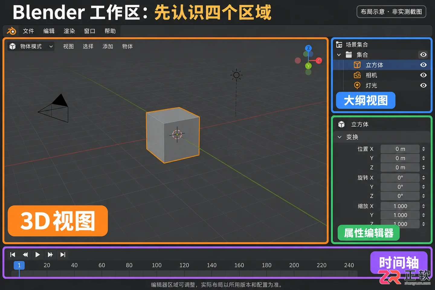Click the rewind button in timeline
435x290 pixels.
tap(25, 255)
